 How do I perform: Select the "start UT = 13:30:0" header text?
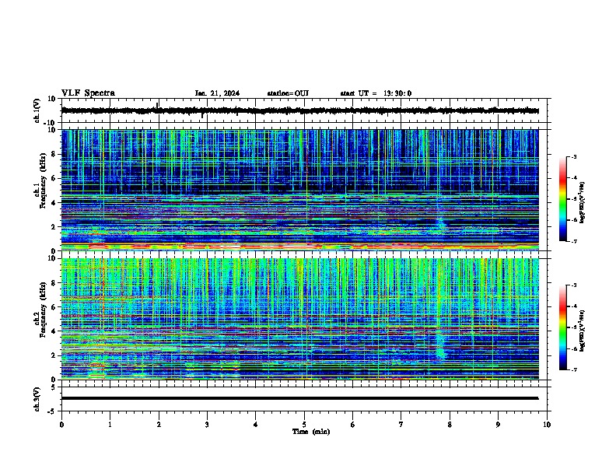pyautogui.click(x=376, y=93)
